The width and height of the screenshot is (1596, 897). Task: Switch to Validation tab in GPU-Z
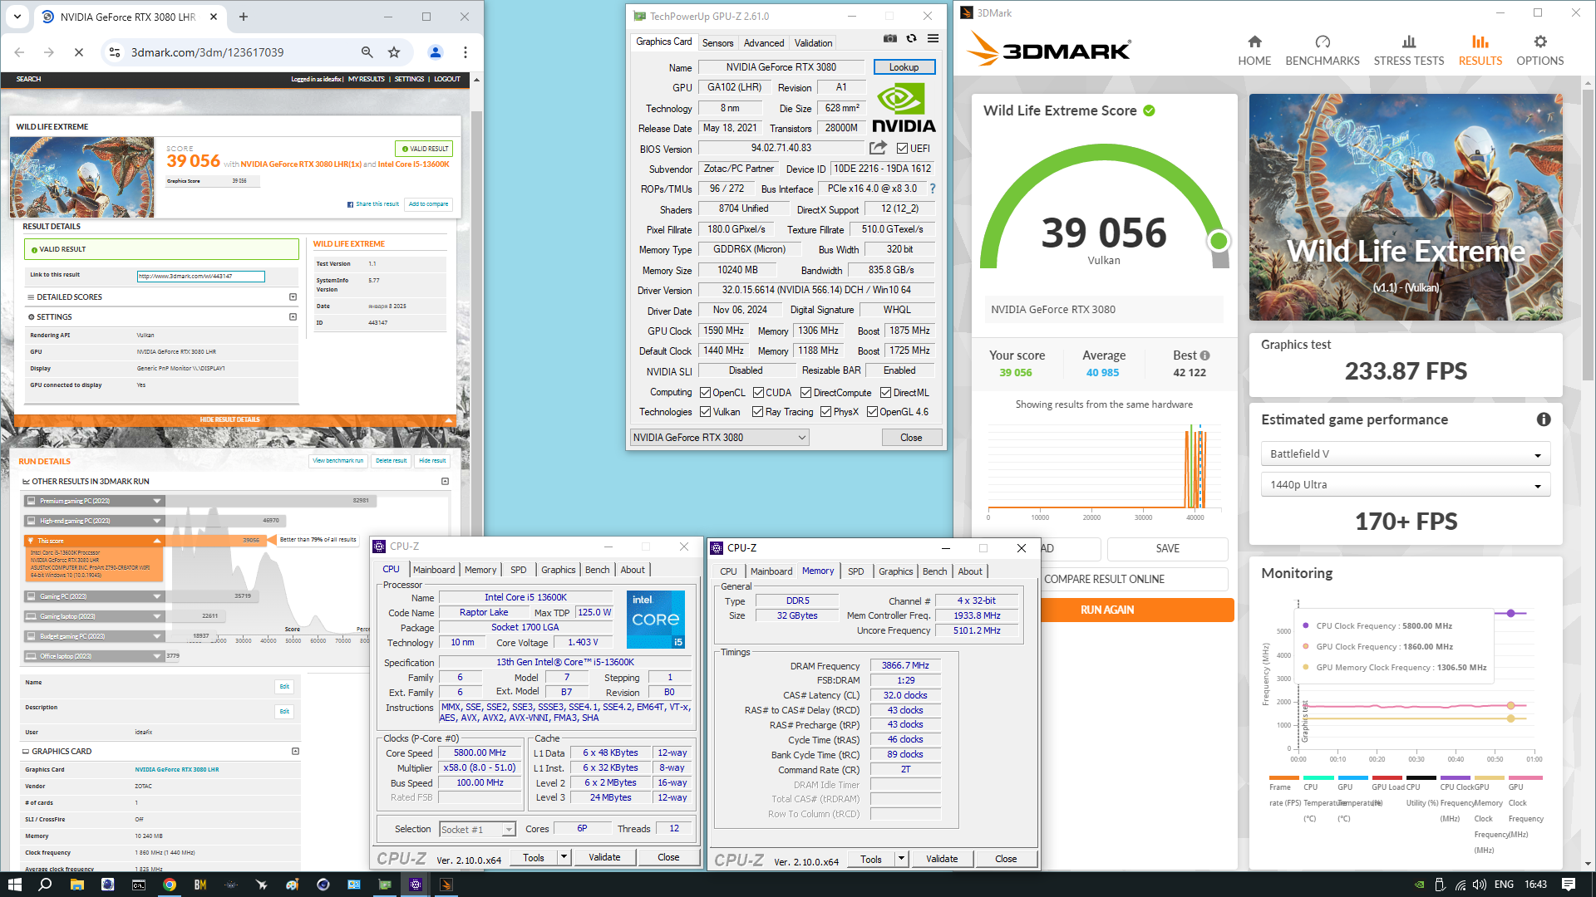[813, 43]
